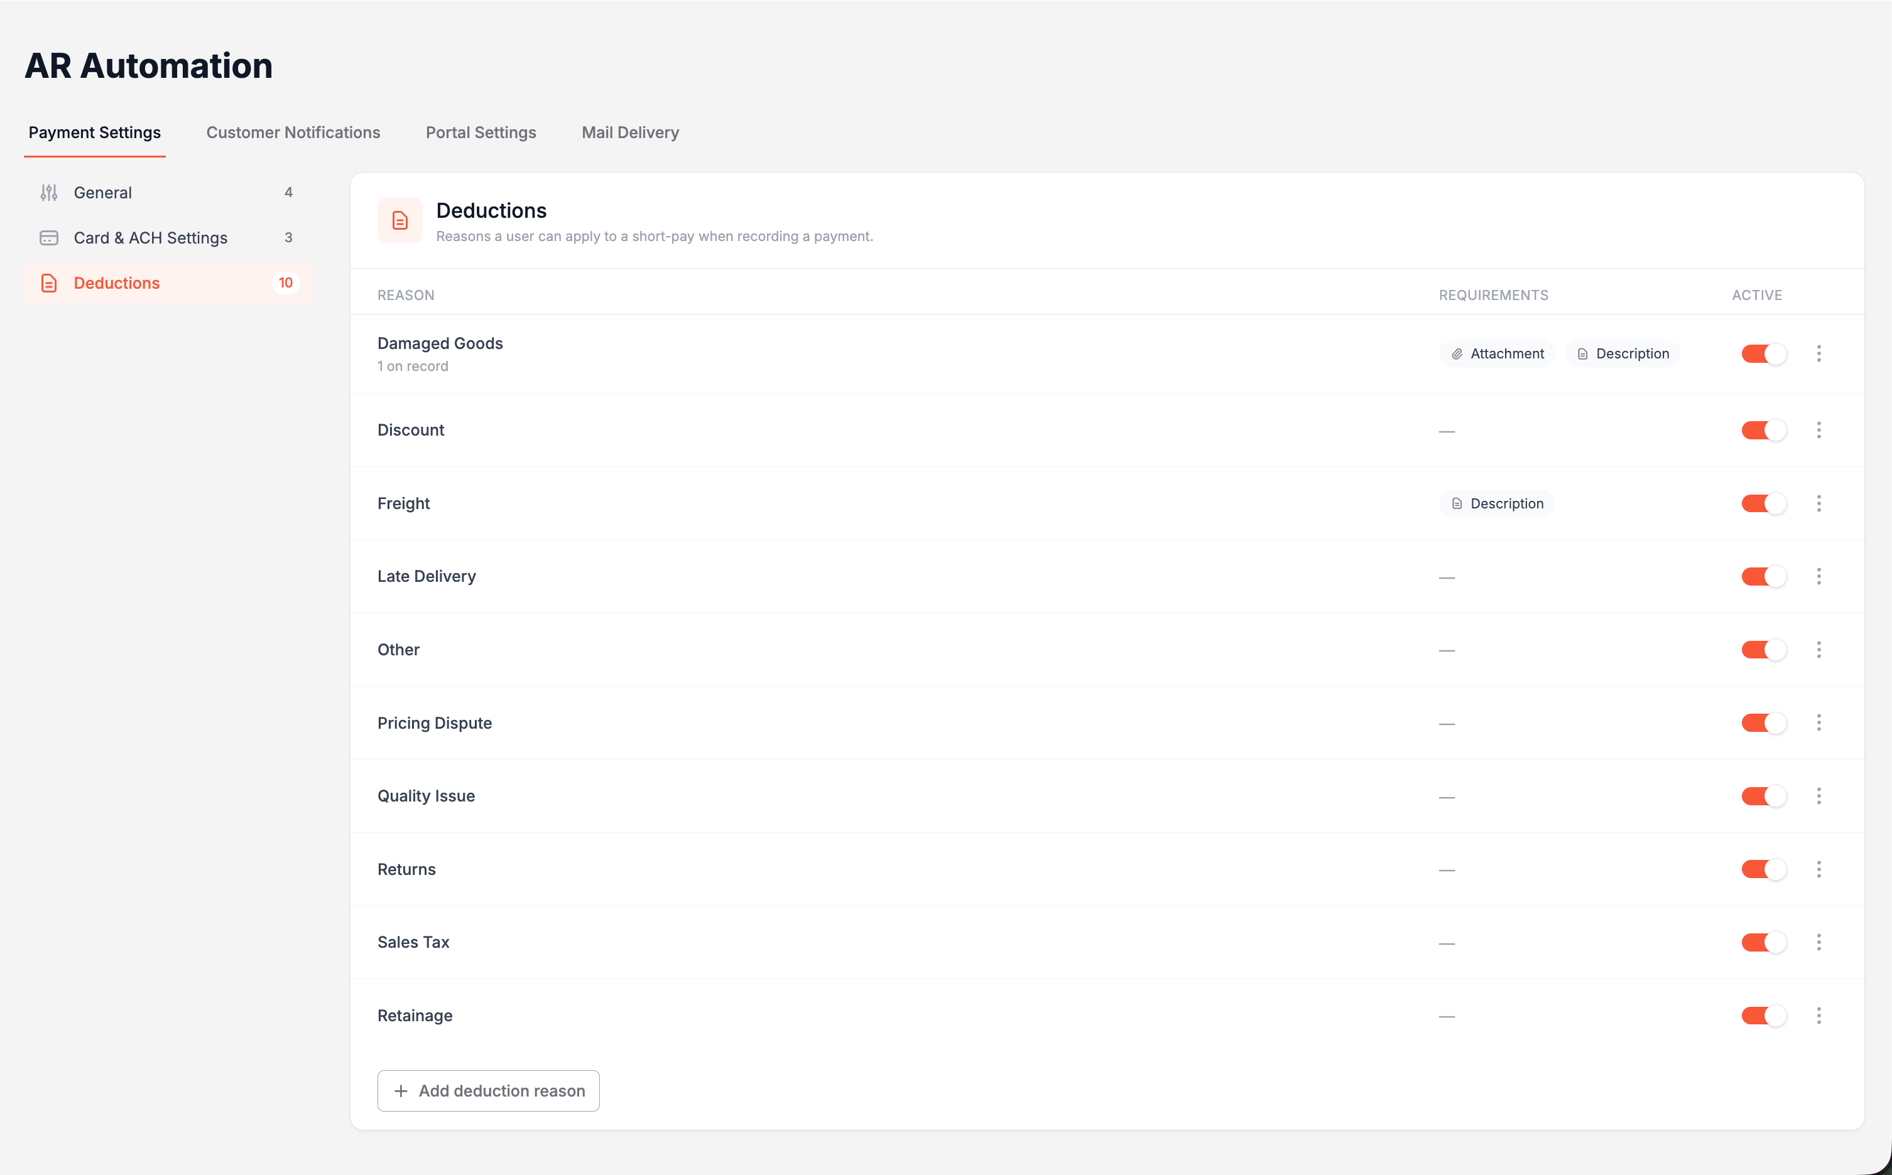This screenshot has width=1892, height=1175.
Task: Open more options for Sales Tax
Action: pos(1819,943)
